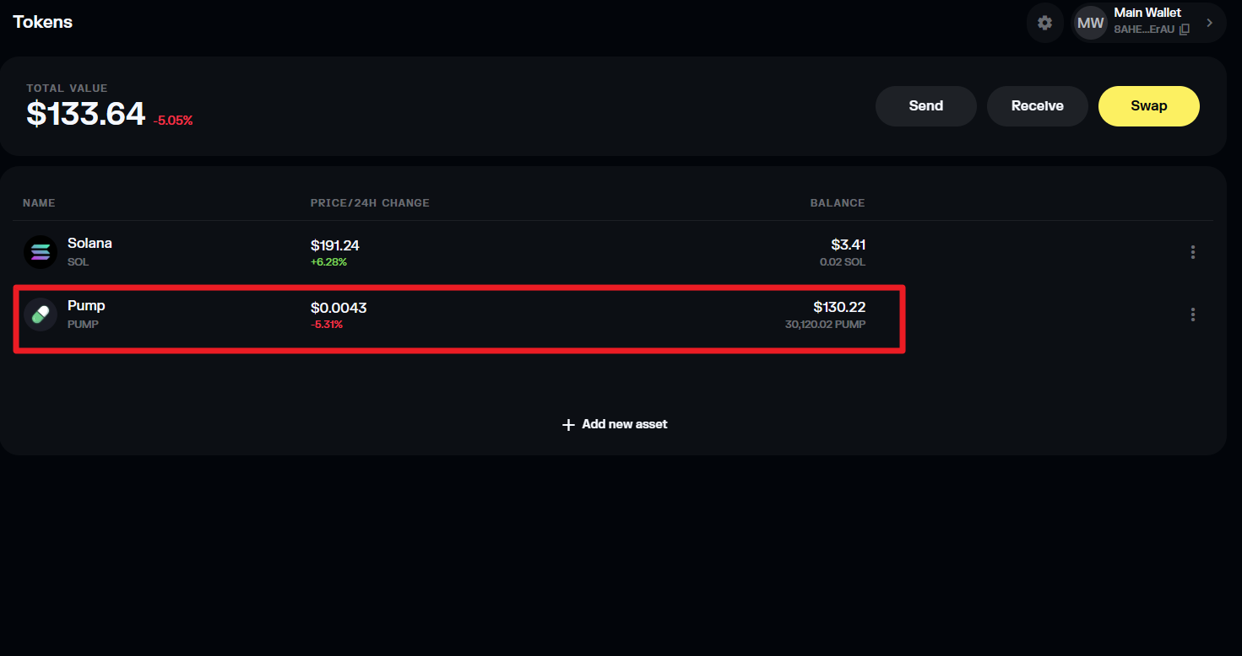Click the yellow Swap button

pyautogui.click(x=1148, y=106)
